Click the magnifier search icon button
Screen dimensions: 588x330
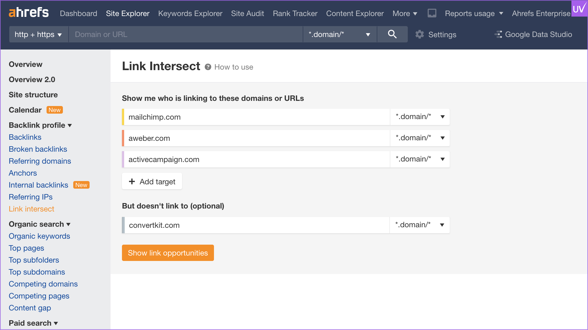pos(392,34)
